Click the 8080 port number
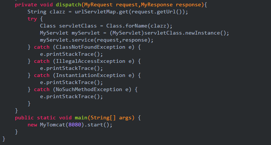Screen dimensions: 271x145 (x=75, y=125)
